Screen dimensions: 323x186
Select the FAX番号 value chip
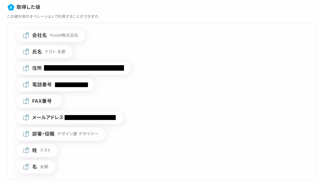pos(39,101)
